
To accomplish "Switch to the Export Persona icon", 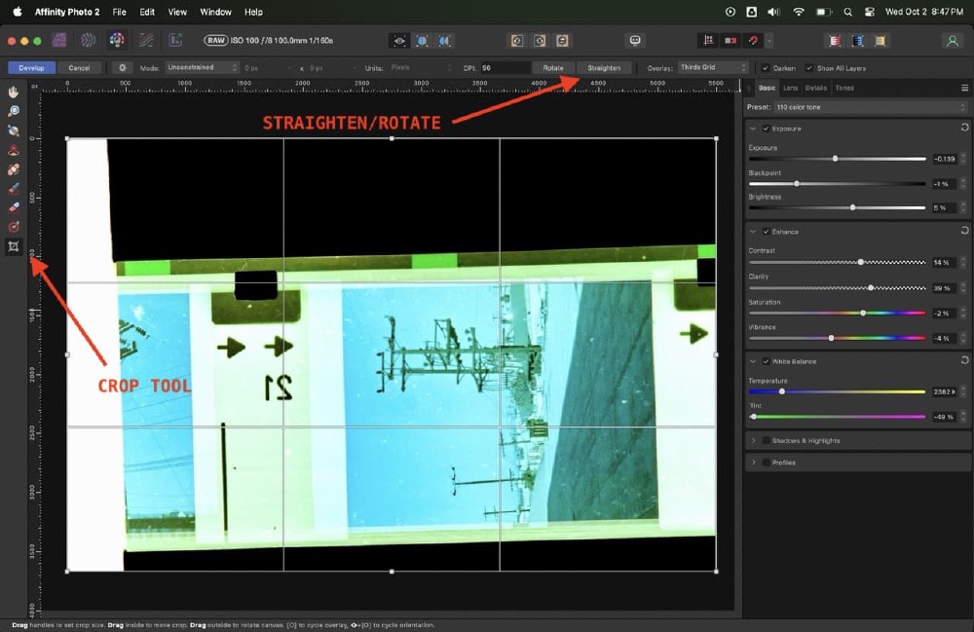I will 175,40.
